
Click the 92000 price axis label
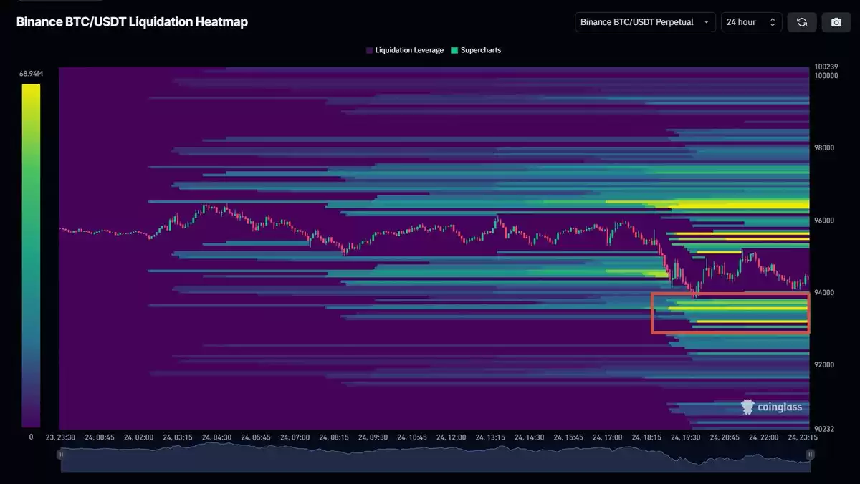pos(824,364)
